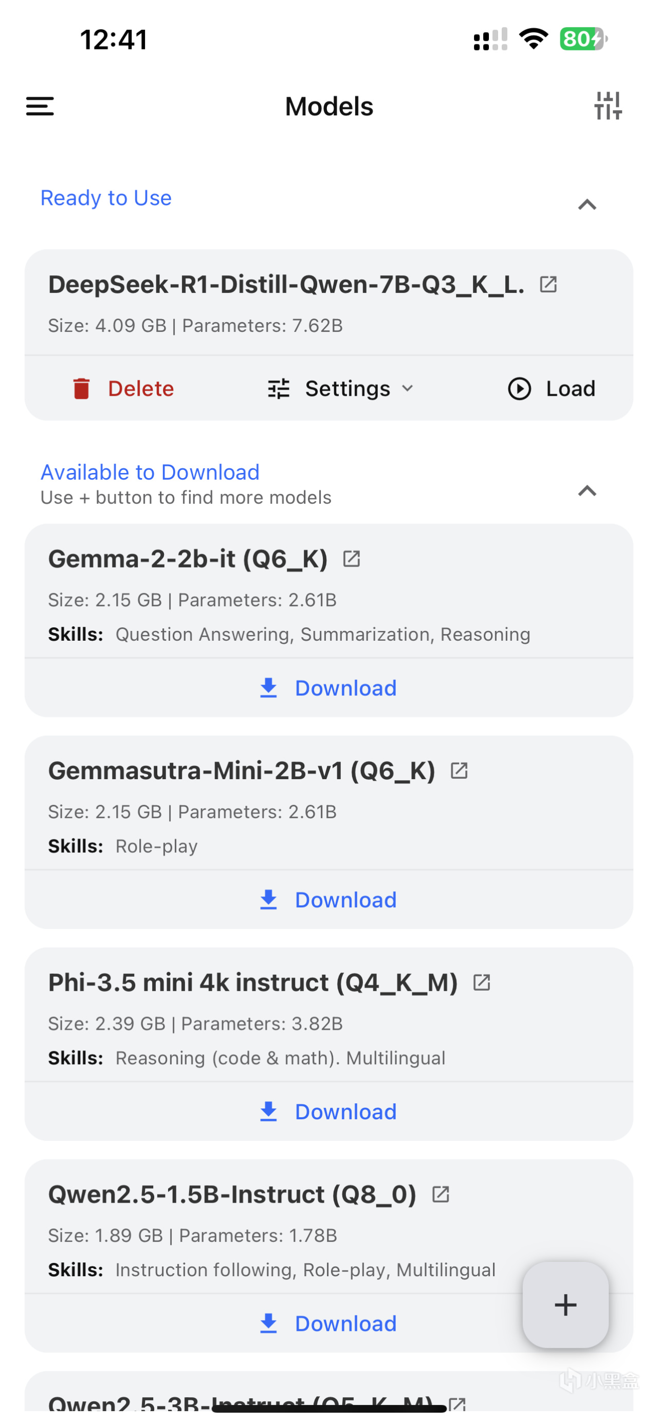Image resolution: width=658 pixels, height=1425 pixels.
Task: Open external link for DeepSeek-R1-Distill model
Action: tap(548, 285)
